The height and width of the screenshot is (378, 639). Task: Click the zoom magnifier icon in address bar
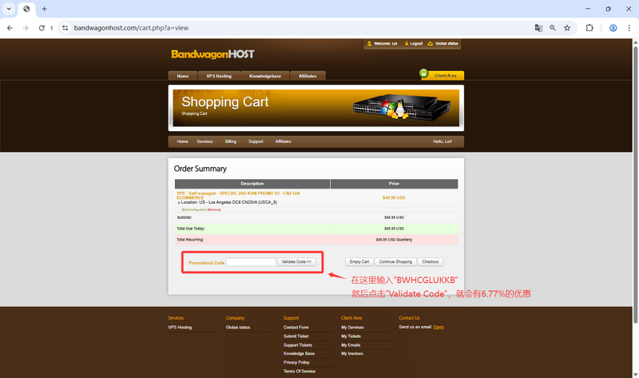pos(553,27)
